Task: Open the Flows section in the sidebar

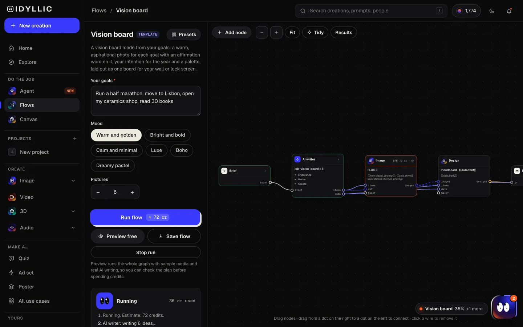Action: tap(42, 105)
